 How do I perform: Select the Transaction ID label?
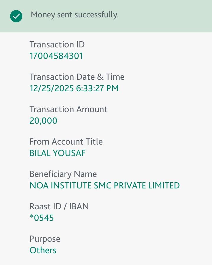click(57, 44)
